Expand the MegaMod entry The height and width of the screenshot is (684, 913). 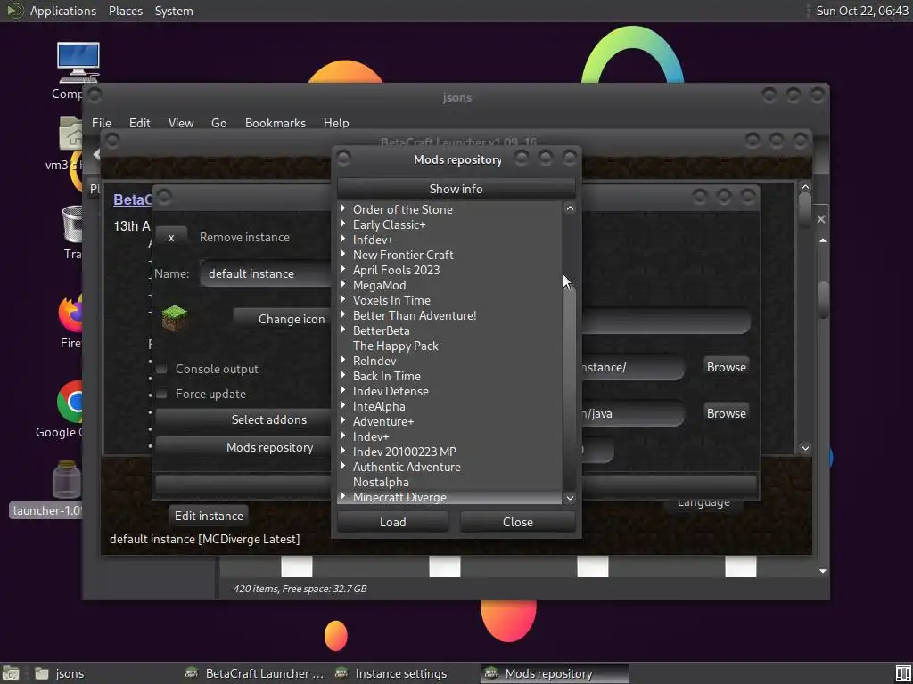343,284
